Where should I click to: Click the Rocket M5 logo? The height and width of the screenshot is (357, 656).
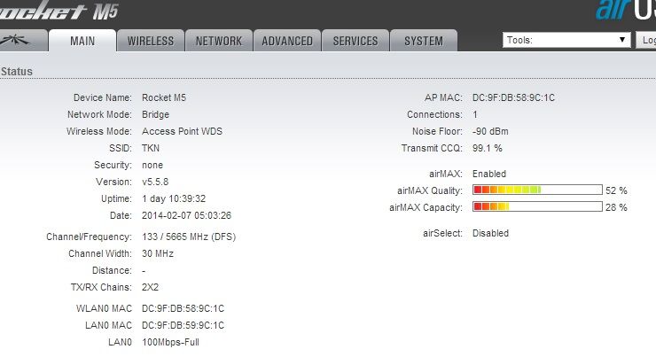tap(59, 11)
